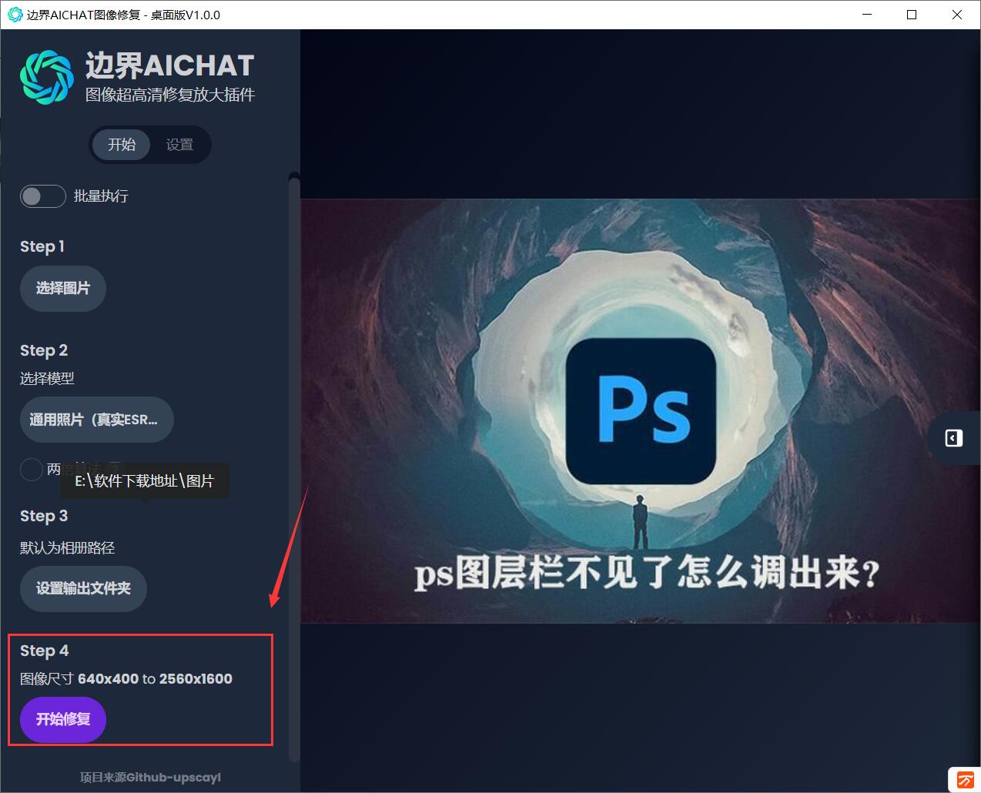Open the 通用照片（真实ESR…) model dropdown
981x793 pixels.
(97, 420)
